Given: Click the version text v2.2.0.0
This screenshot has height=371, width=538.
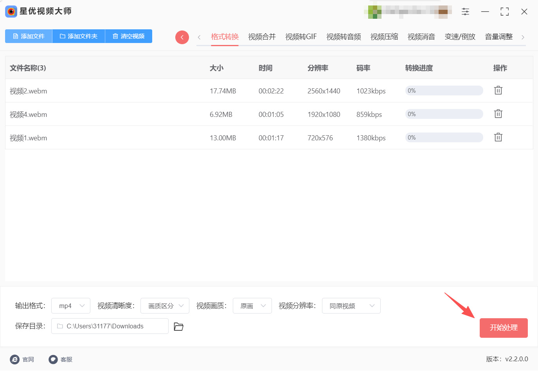Looking at the screenshot, I should tap(516, 359).
